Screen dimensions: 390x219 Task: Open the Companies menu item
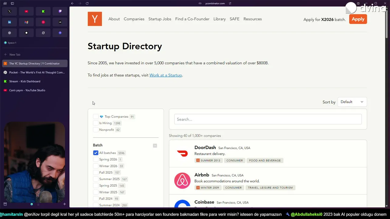pos(134,19)
